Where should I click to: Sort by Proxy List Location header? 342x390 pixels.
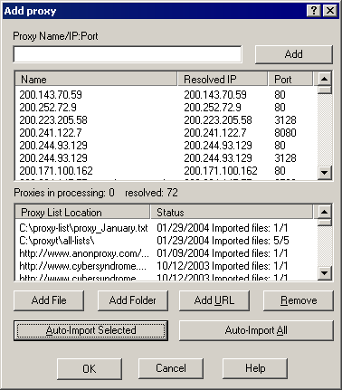coord(82,213)
